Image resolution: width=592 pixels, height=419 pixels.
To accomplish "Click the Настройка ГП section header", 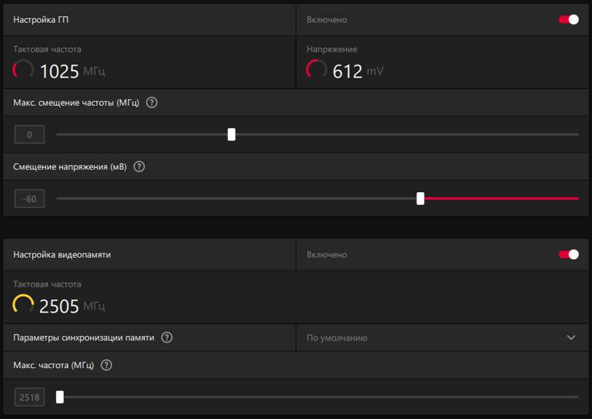I will tap(41, 20).
